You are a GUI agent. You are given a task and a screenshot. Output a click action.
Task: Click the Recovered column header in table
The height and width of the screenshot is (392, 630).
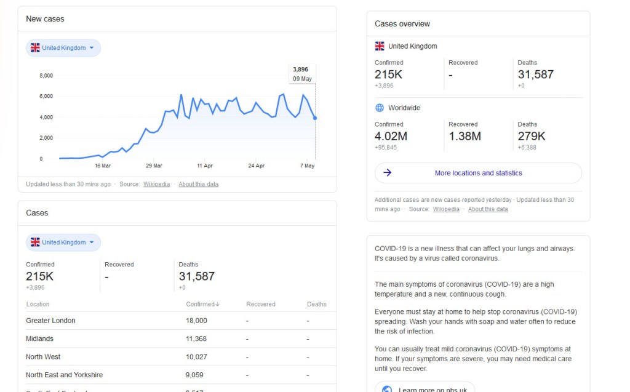pyautogui.click(x=261, y=304)
